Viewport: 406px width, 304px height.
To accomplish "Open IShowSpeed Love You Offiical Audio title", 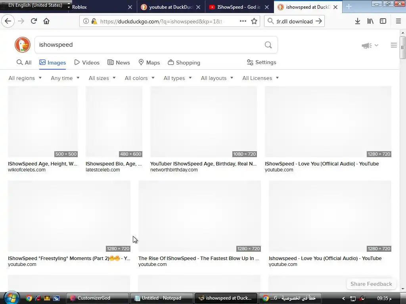I will click(322, 163).
